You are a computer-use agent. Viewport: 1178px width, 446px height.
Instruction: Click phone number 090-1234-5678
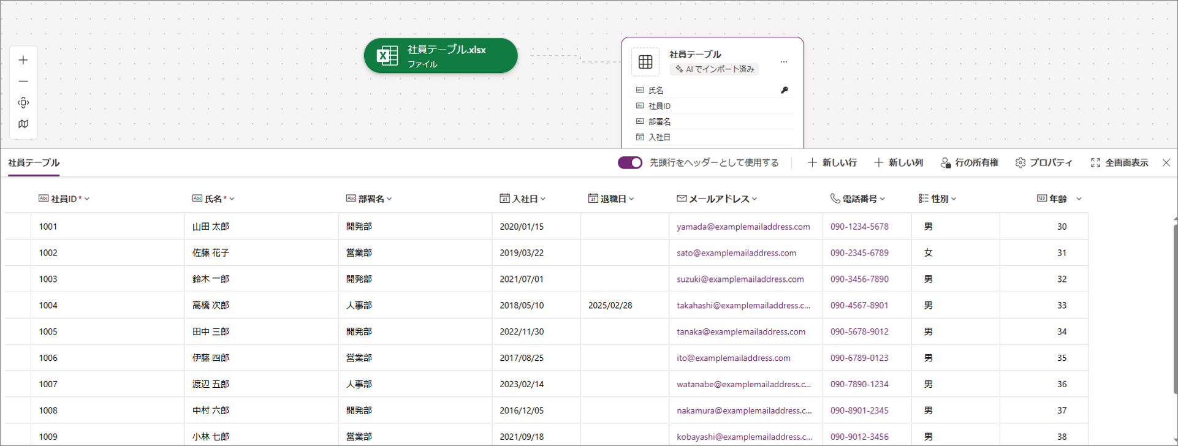(x=859, y=227)
